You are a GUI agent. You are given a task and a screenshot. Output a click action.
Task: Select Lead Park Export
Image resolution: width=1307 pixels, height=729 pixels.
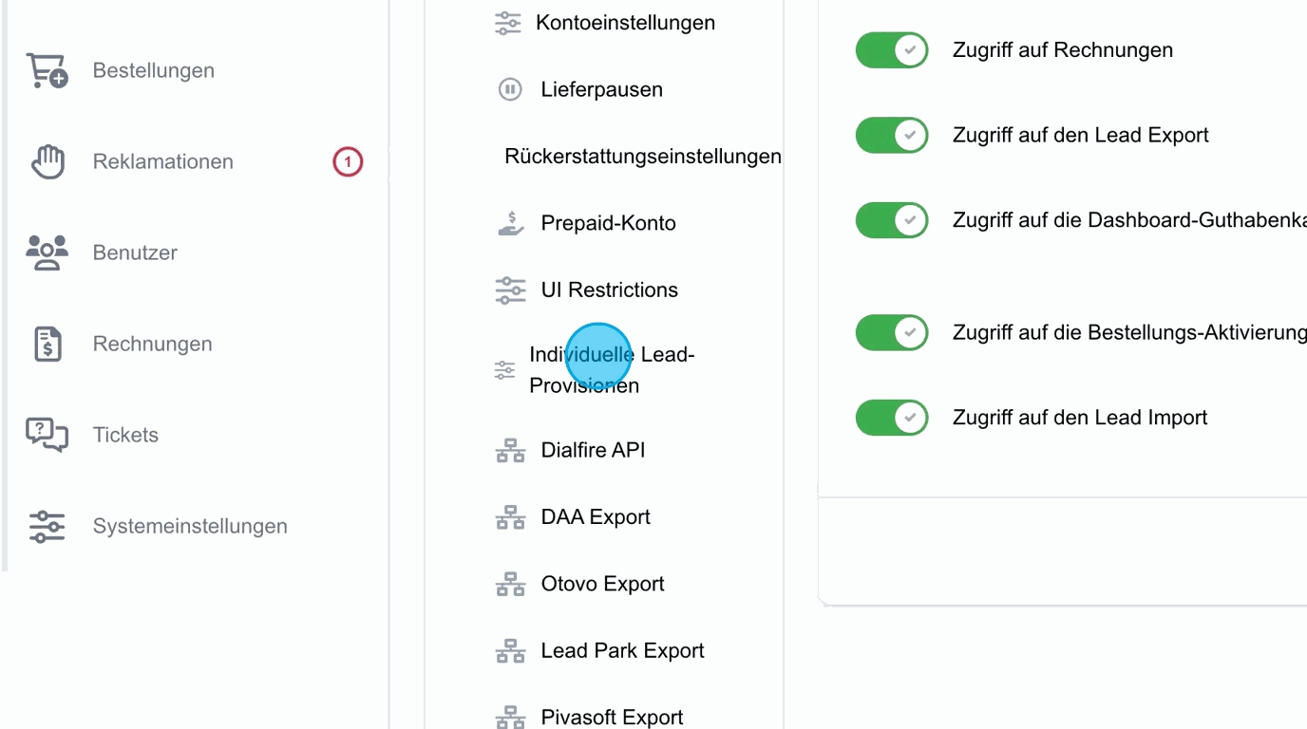[x=623, y=650]
